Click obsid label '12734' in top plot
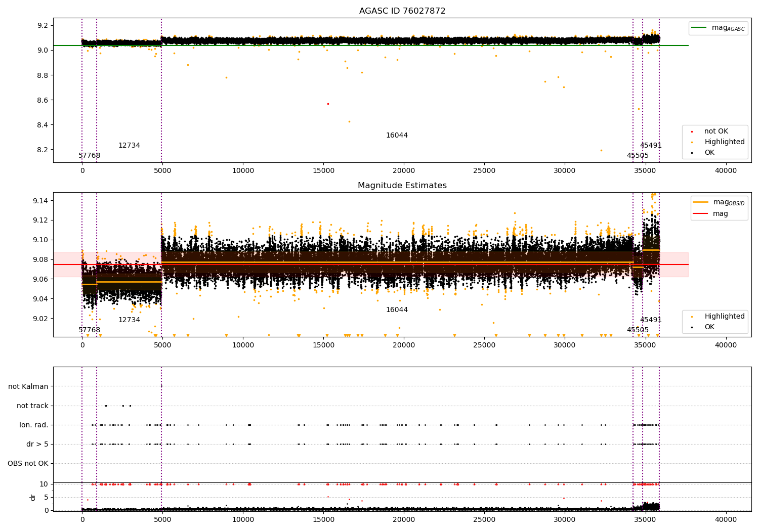The width and height of the screenshot is (759, 531). [x=129, y=146]
